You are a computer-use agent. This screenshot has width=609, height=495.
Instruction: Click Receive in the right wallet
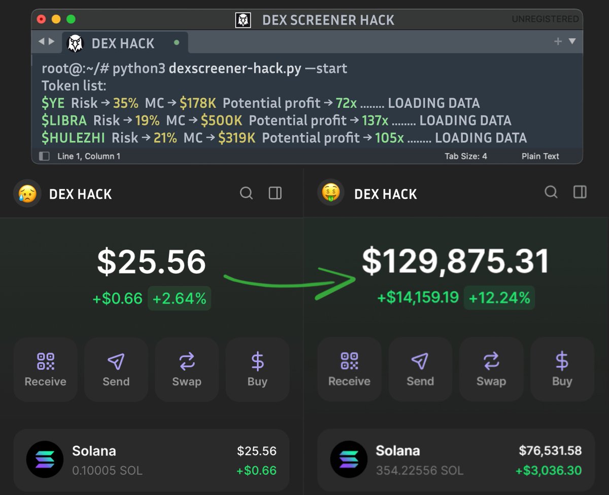click(349, 369)
